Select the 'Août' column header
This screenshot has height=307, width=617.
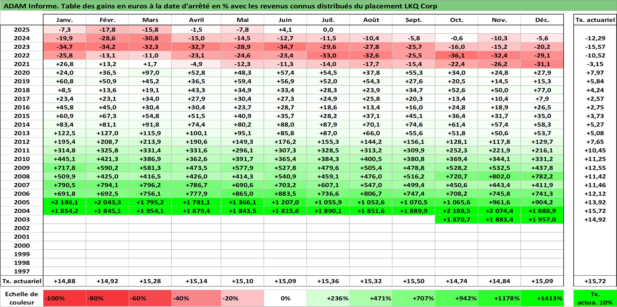coord(371,20)
